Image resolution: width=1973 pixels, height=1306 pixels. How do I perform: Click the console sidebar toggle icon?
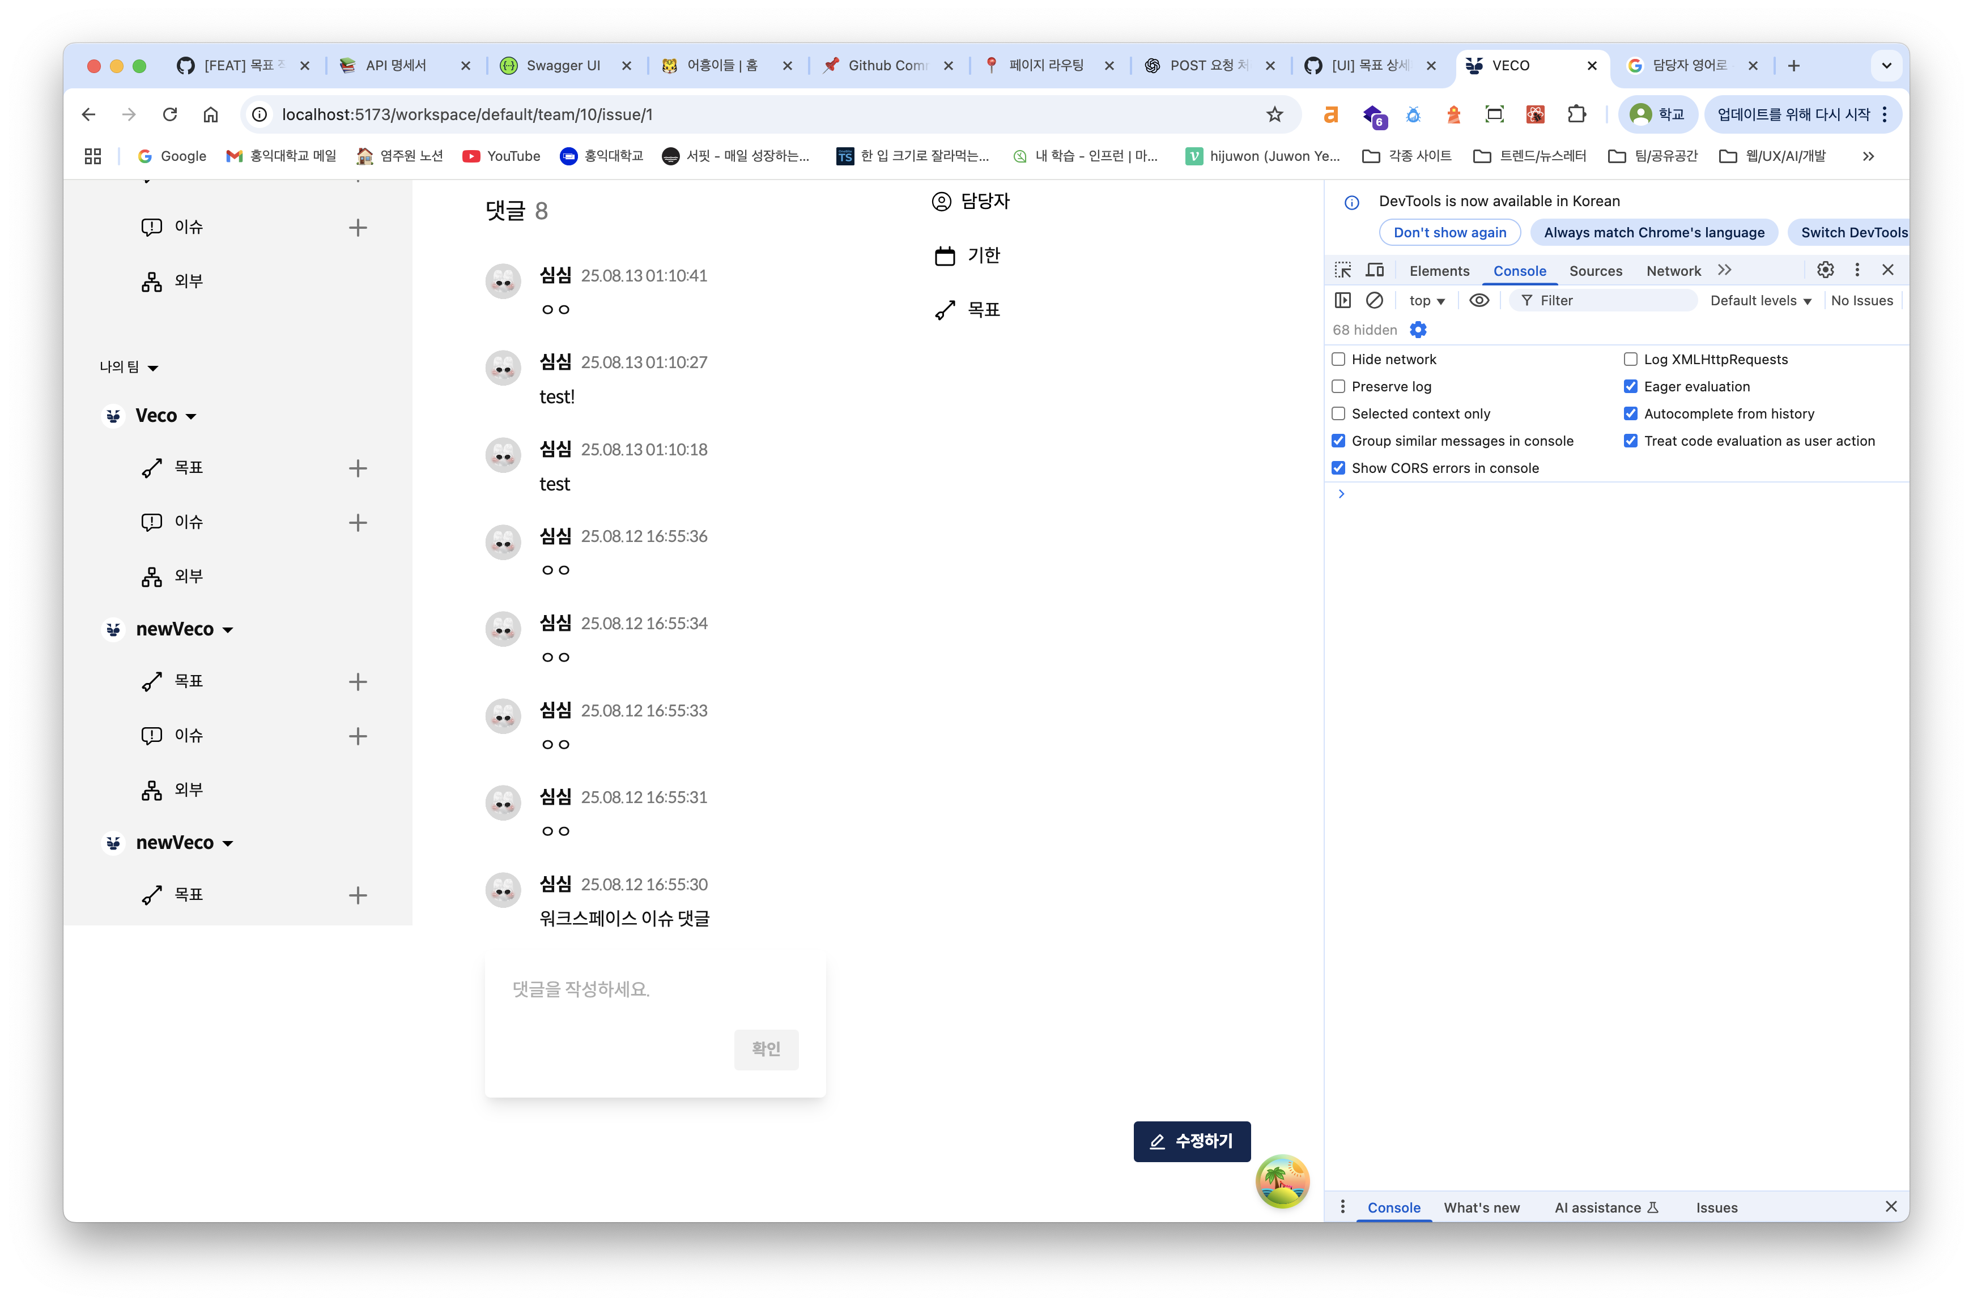pos(1342,300)
